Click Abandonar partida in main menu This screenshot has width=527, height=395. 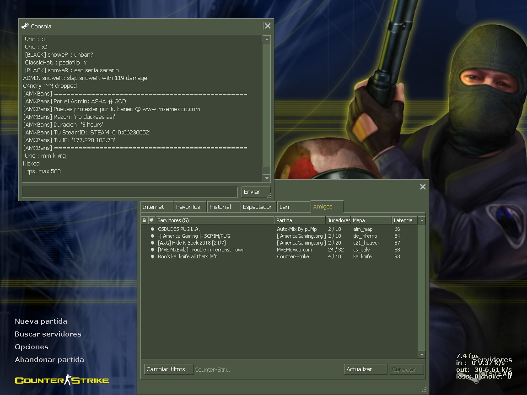(x=49, y=359)
